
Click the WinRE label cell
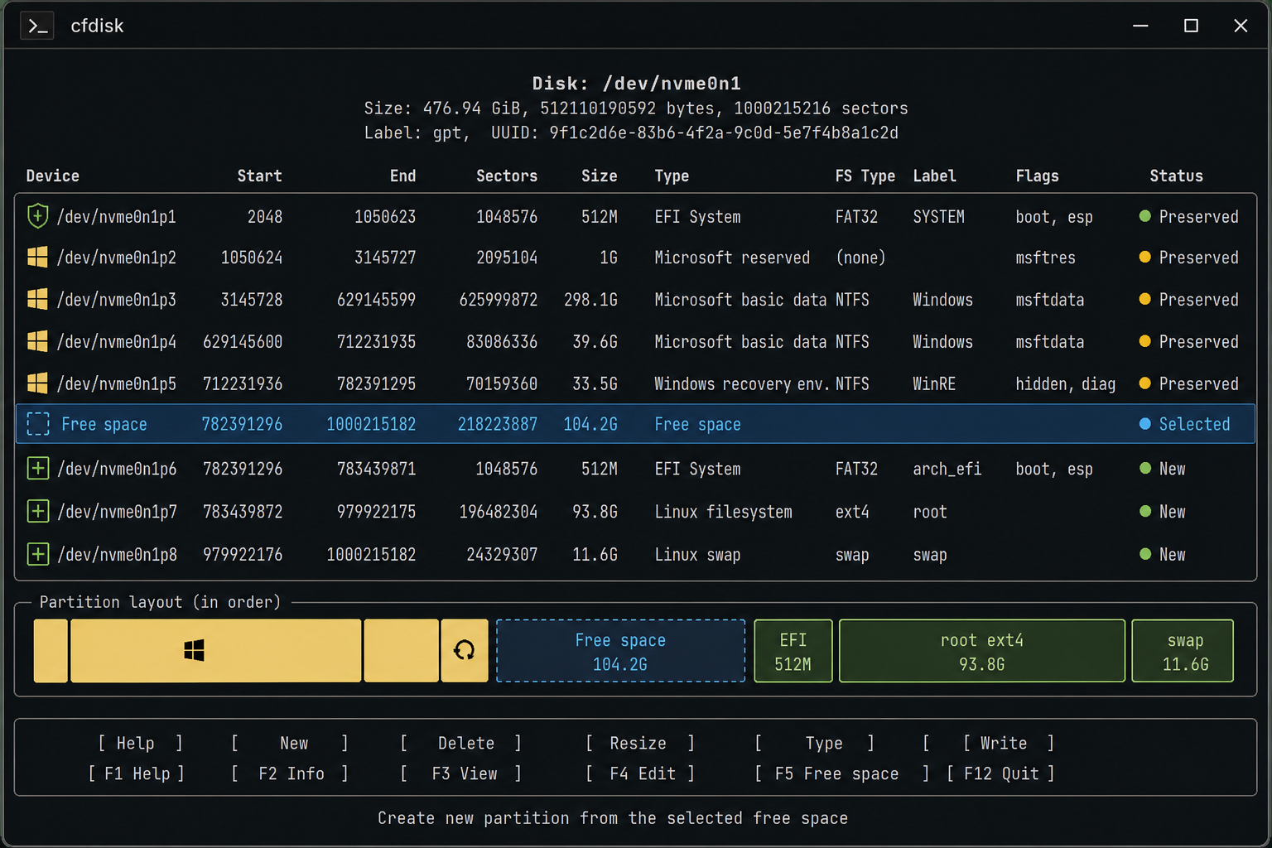pos(934,383)
